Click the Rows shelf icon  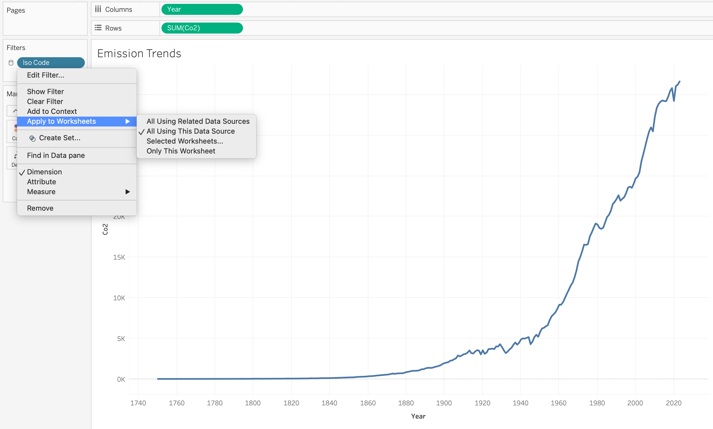pyautogui.click(x=98, y=28)
